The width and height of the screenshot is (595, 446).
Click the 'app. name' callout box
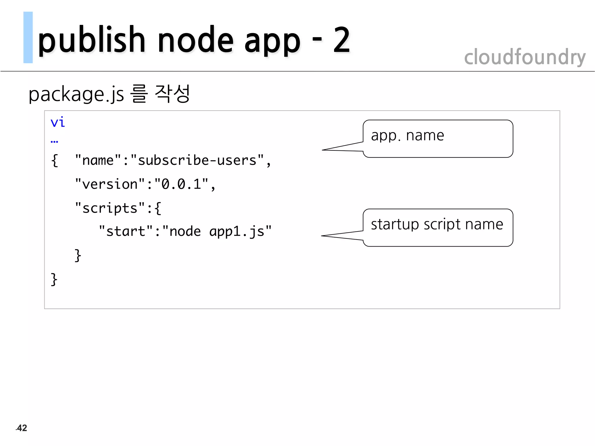click(x=438, y=139)
